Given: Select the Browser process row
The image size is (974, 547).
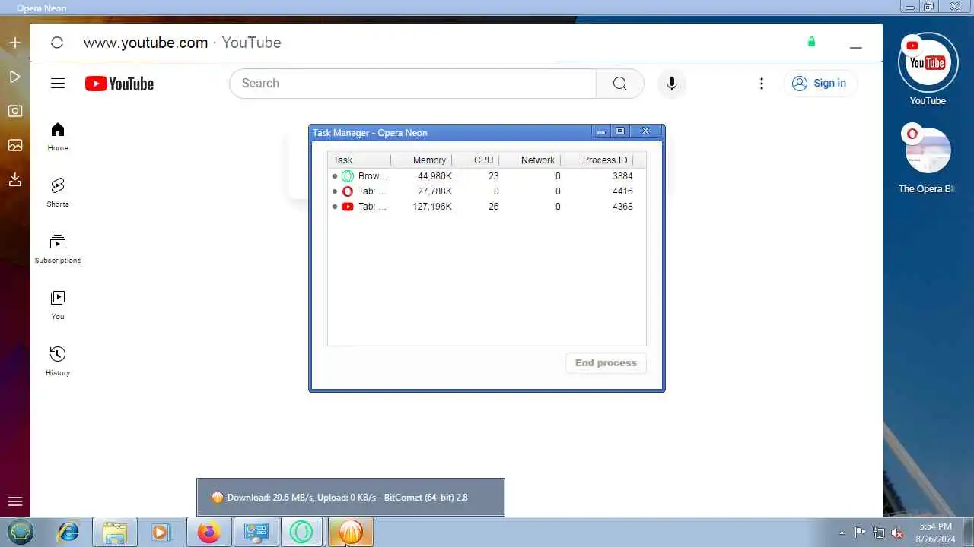Looking at the screenshot, I should click(487, 176).
